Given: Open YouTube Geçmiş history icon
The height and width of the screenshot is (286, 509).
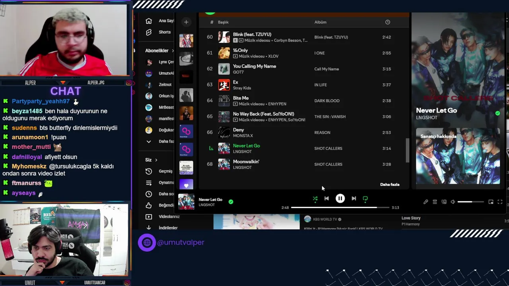Looking at the screenshot, I should pyautogui.click(x=149, y=171).
